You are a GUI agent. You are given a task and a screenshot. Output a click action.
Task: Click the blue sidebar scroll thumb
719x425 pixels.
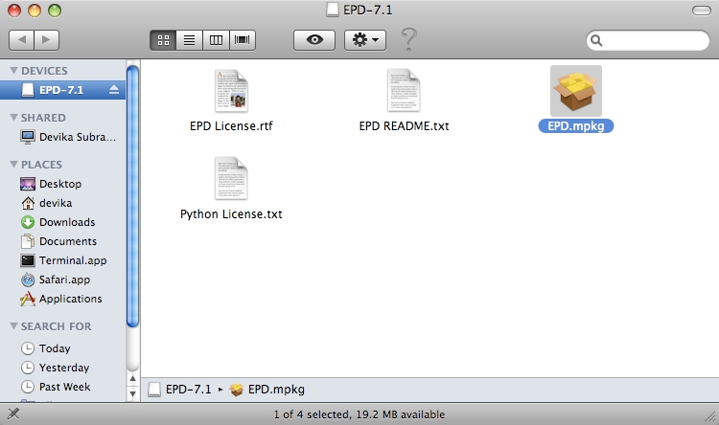132,197
